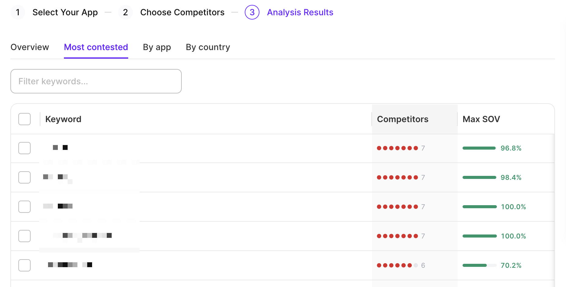Select the 'Most contested' tab
Viewport: 566px width, 287px height.
pos(96,47)
